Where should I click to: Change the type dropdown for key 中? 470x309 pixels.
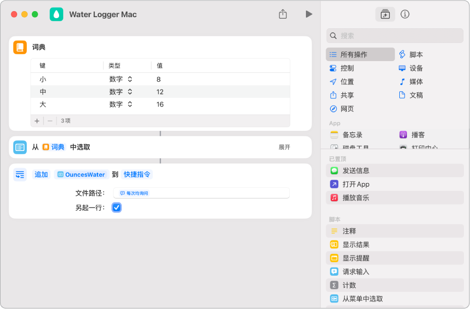click(121, 92)
